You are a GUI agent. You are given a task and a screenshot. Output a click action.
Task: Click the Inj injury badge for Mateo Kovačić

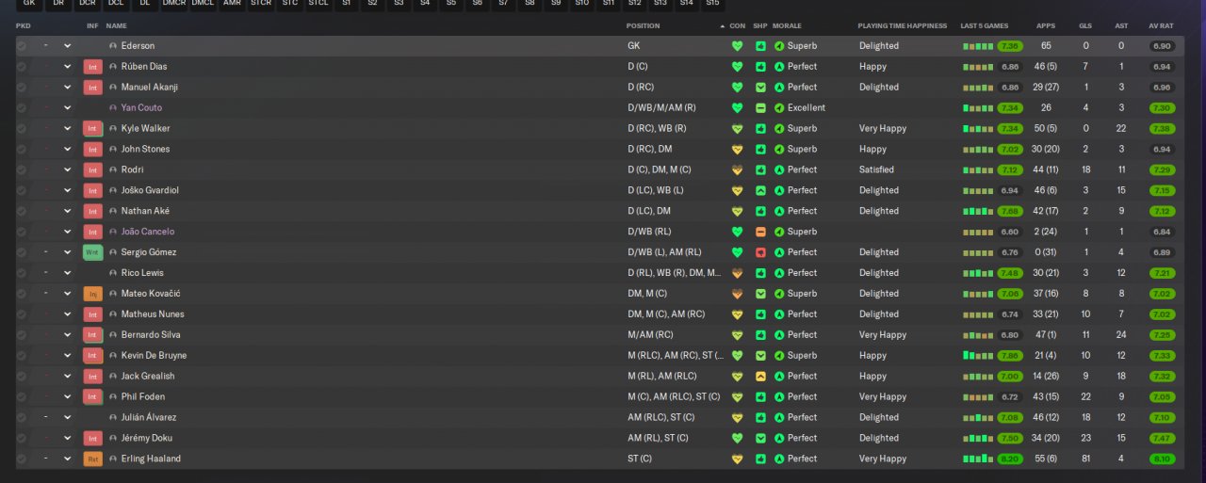coord(92,294)
